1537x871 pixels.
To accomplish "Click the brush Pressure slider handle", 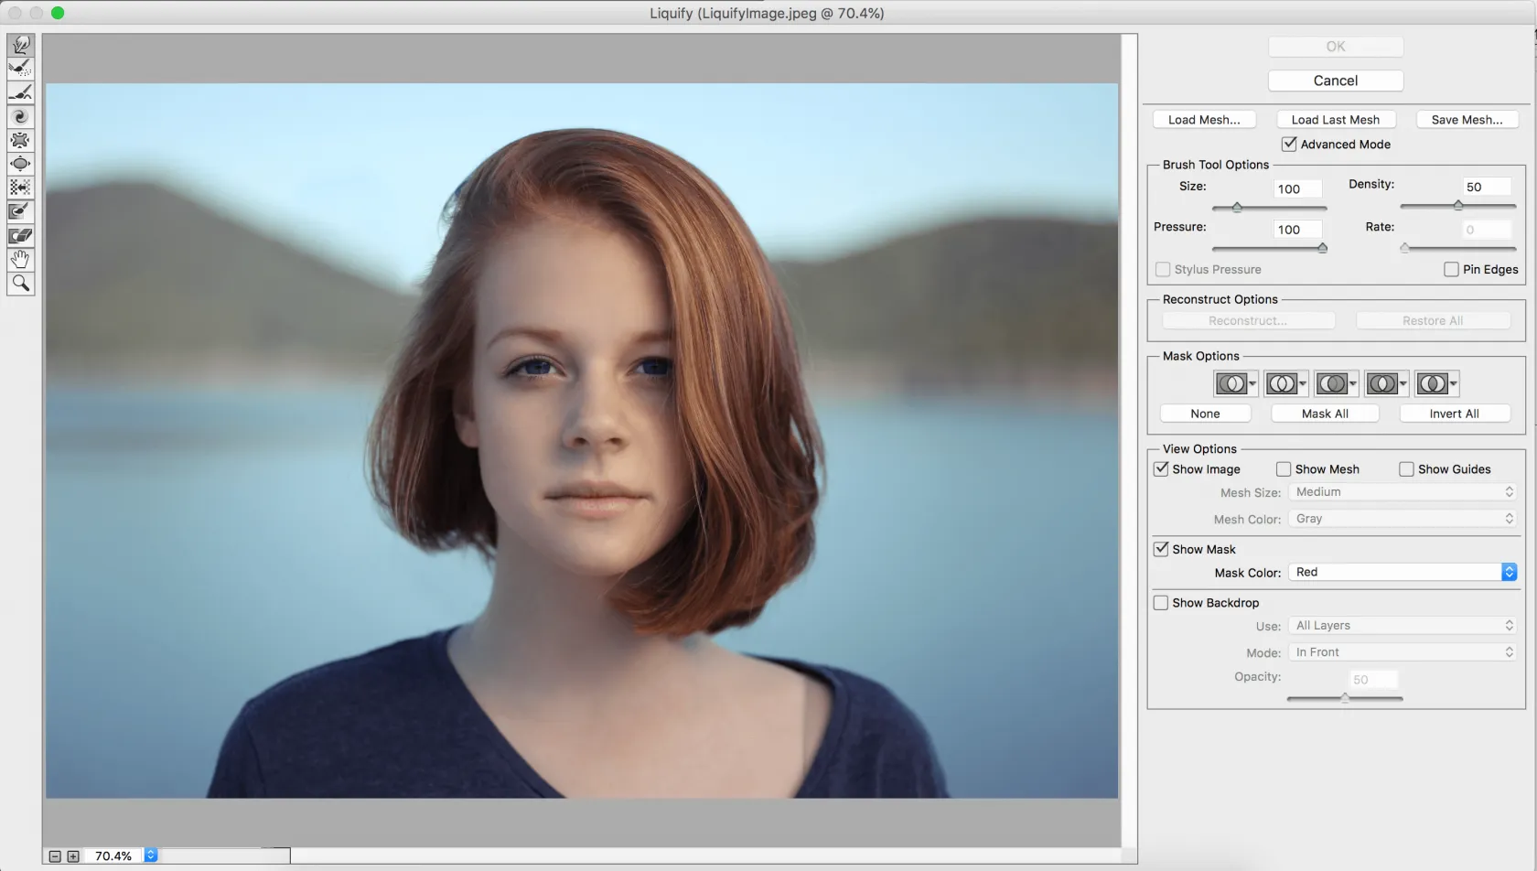I will click(1322, 248).
